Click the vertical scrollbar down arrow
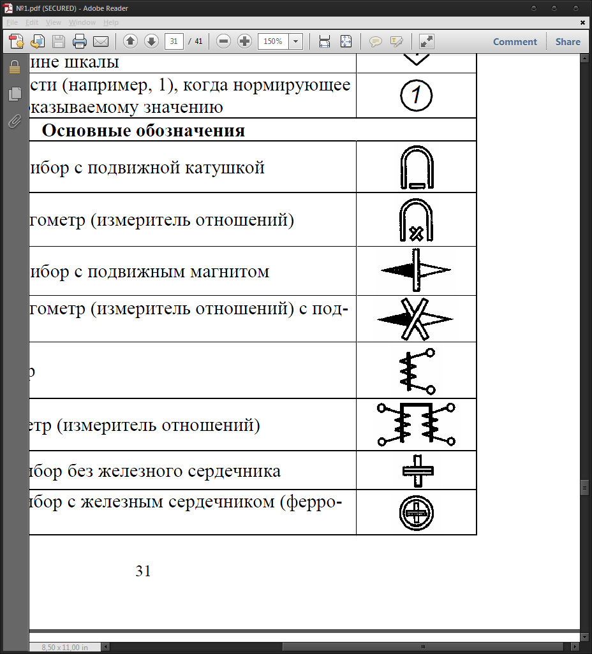592x654 pixels. coord(584,637)
